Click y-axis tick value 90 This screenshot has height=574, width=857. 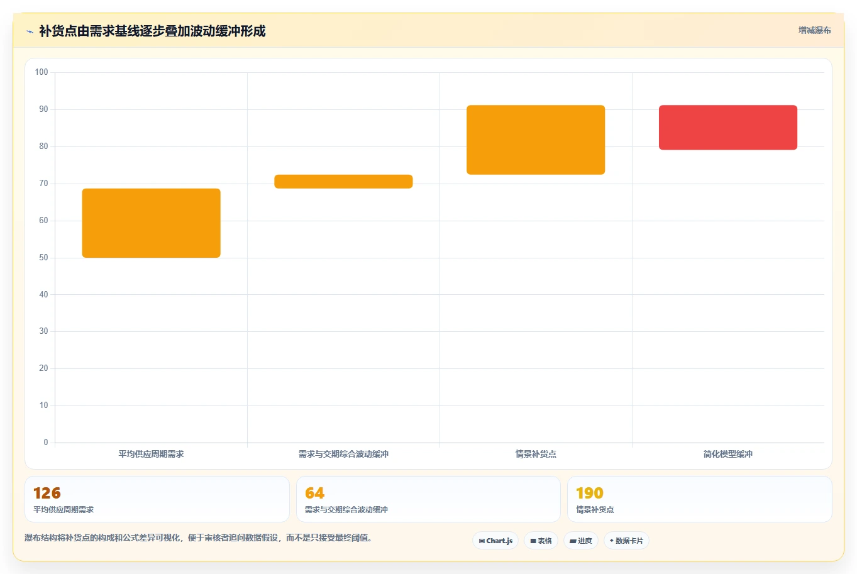coord(43,109)
